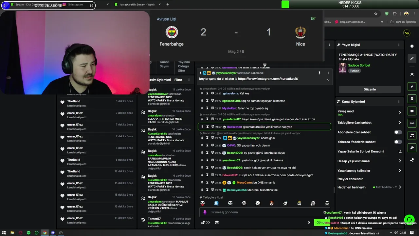This screenshot has height=236, width=419.
Task: Open Tüm Yer İşaretleri bookmarks folder
Action: [x=404, y=22]
